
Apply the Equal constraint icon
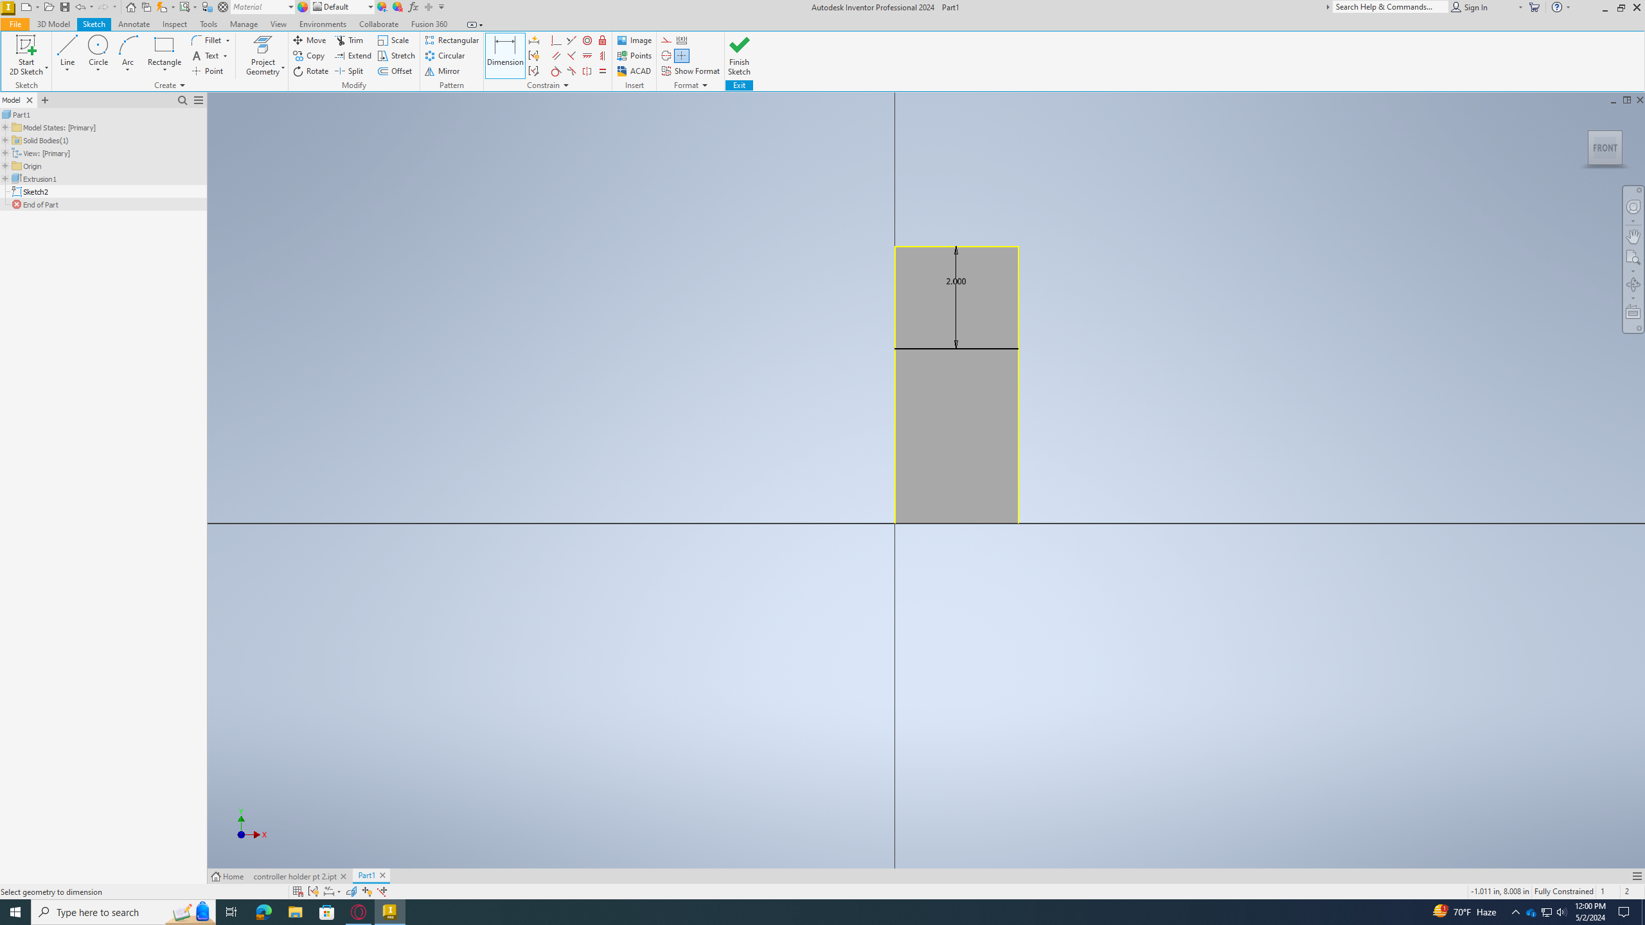[x=603, y=71]
